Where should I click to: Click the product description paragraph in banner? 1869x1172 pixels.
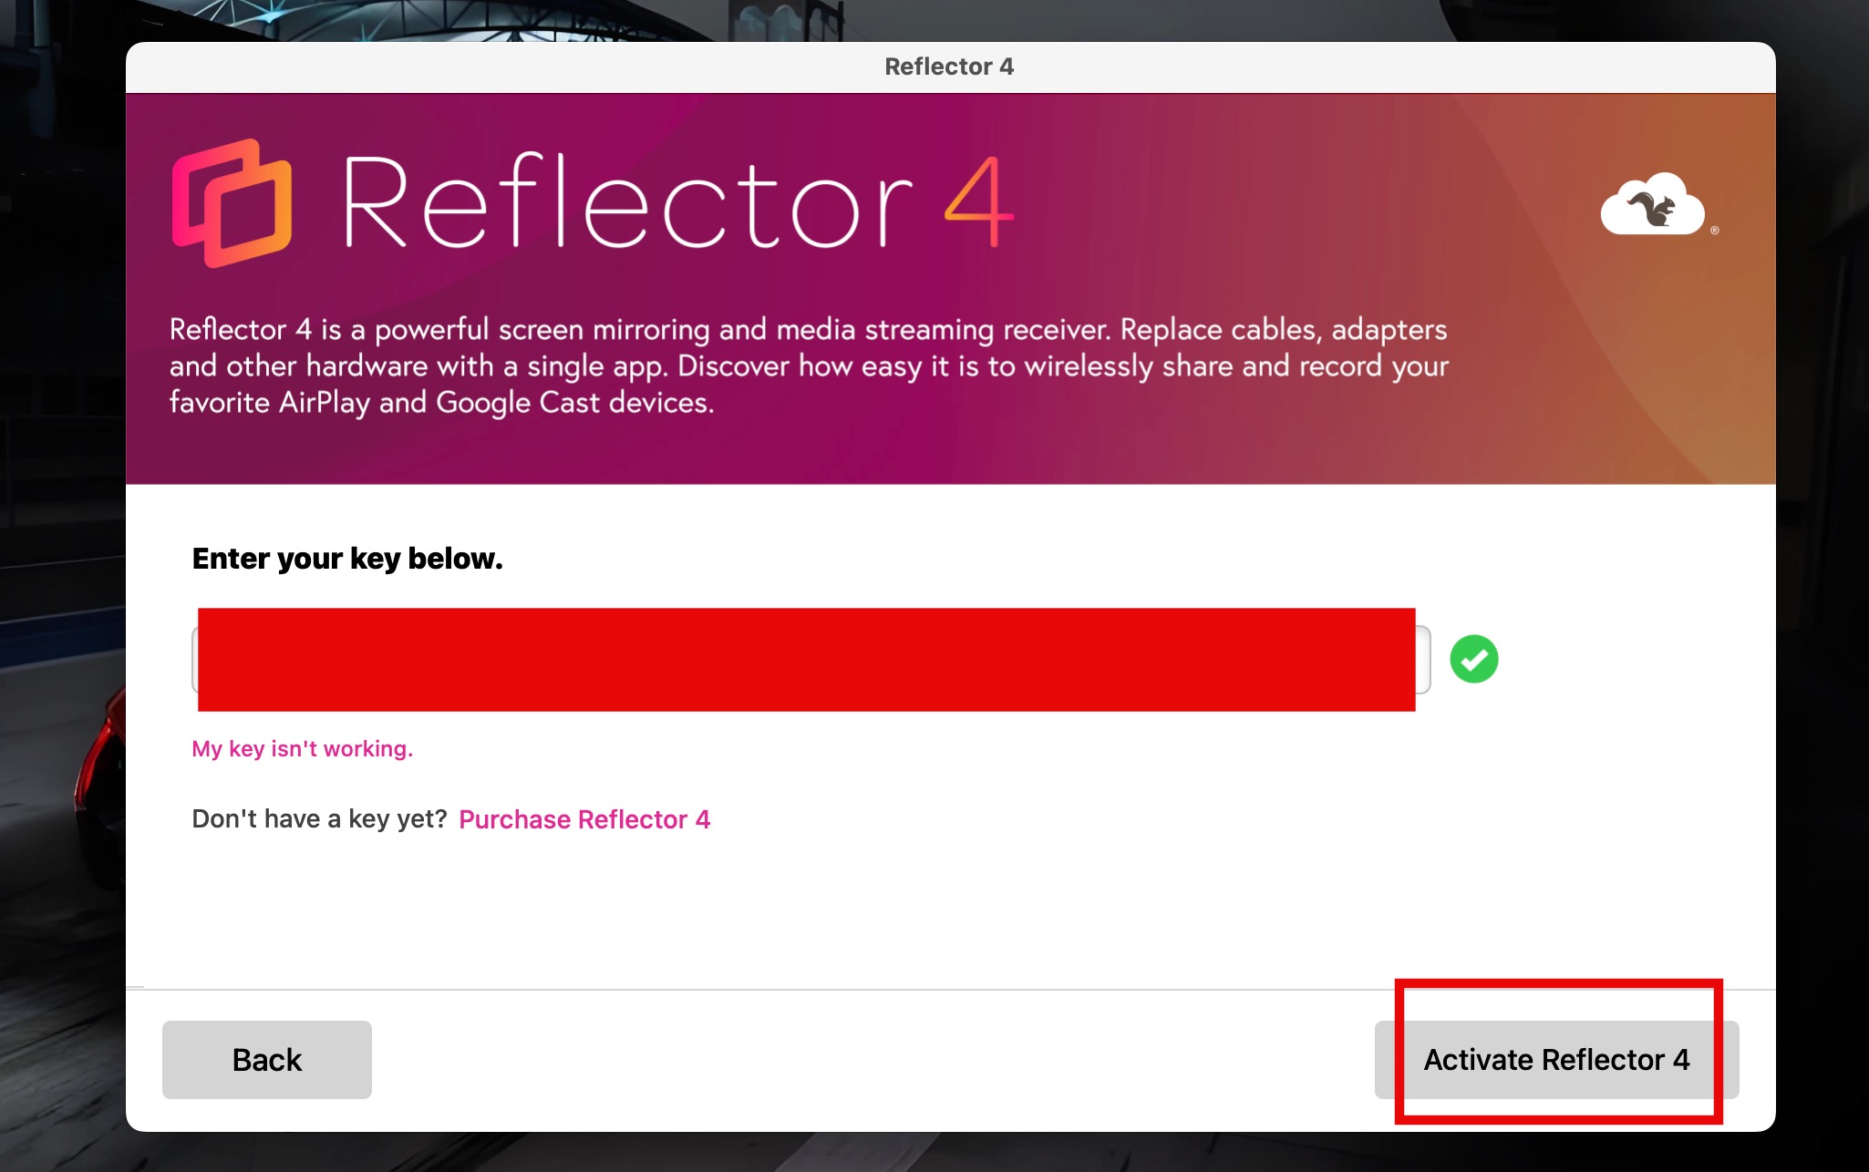(809, 365)
